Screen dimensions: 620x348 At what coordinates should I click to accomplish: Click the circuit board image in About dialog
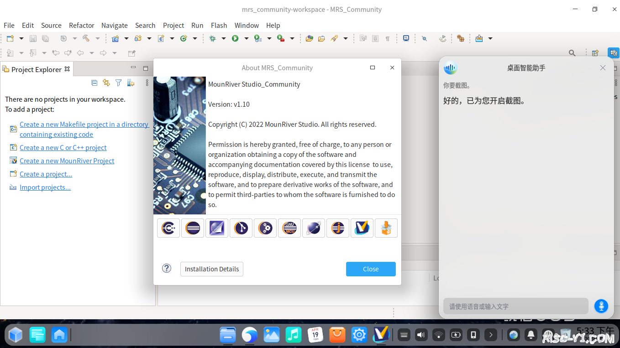pyautogui.click(x=179, y=145)
